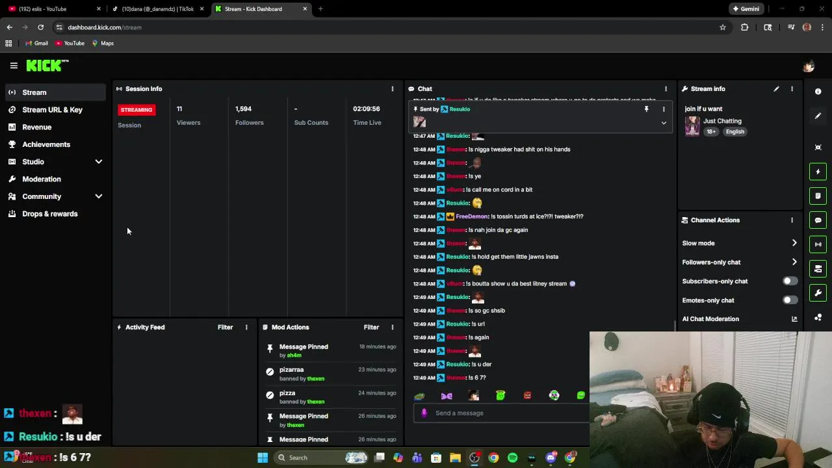
Task: Click the Kick logo
Action: (x=47, y=65)
